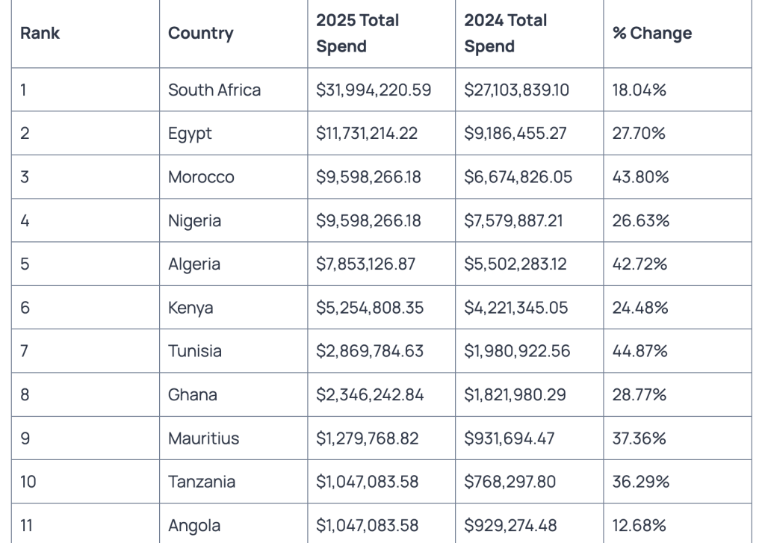
Task: Select the Ghana country cell
Action: coord(193,394)
